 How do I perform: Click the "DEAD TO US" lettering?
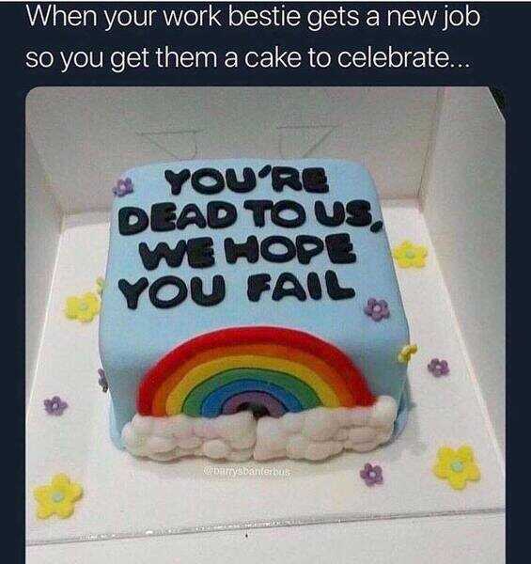click(x=249, y=216)
